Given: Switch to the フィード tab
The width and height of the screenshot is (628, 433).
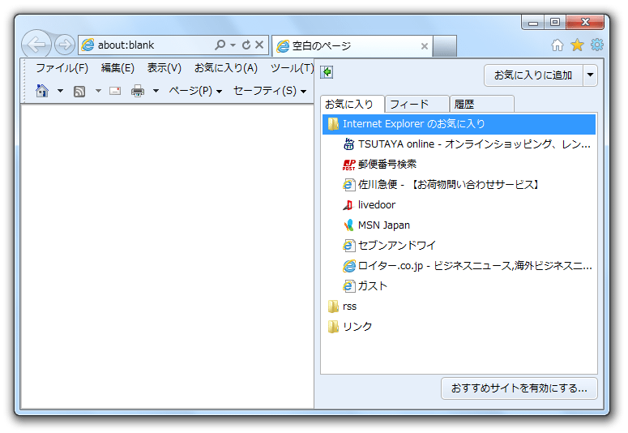Looking at the screenshot, I should pyautogui.click(x=417, y=105).
